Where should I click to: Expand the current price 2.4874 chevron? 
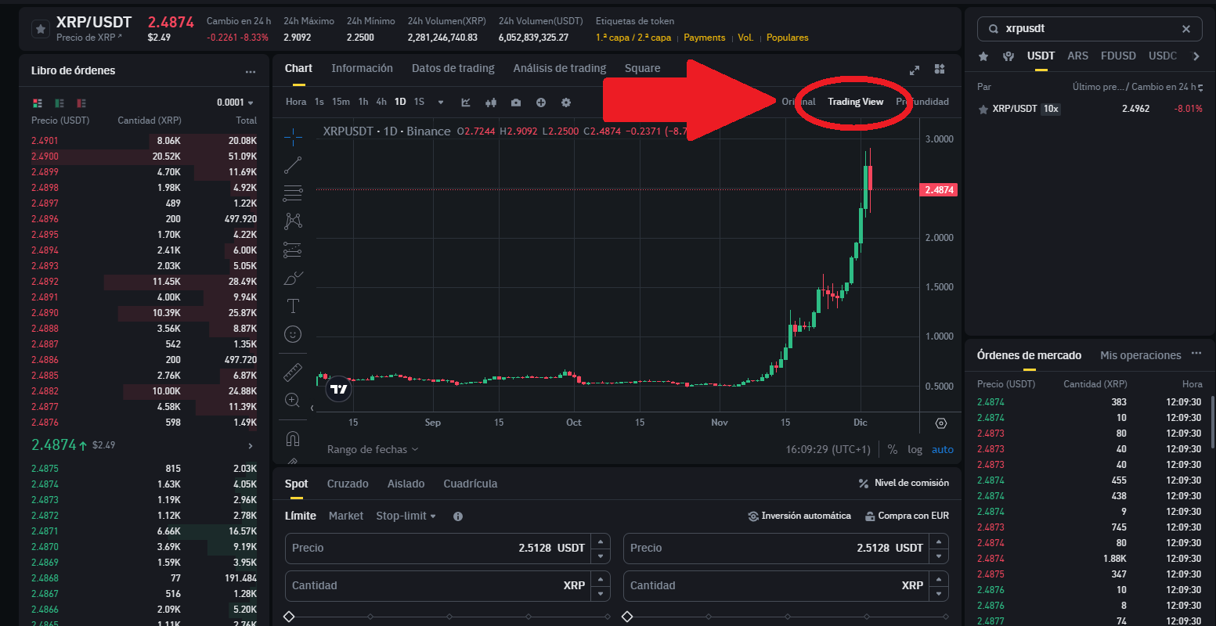coord(251,445)
